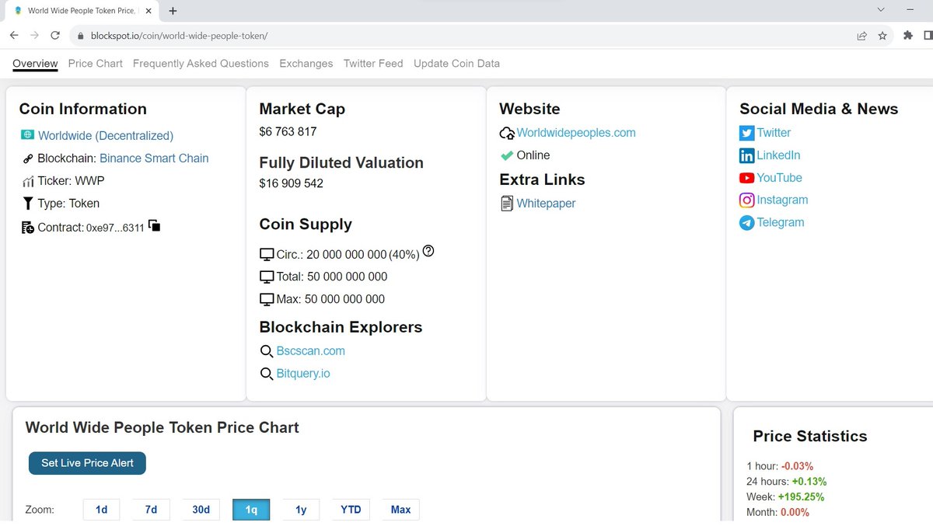Reload the page with the refresh icon
This screenshot has height=526, width=933.
click(x=55, y=36)
